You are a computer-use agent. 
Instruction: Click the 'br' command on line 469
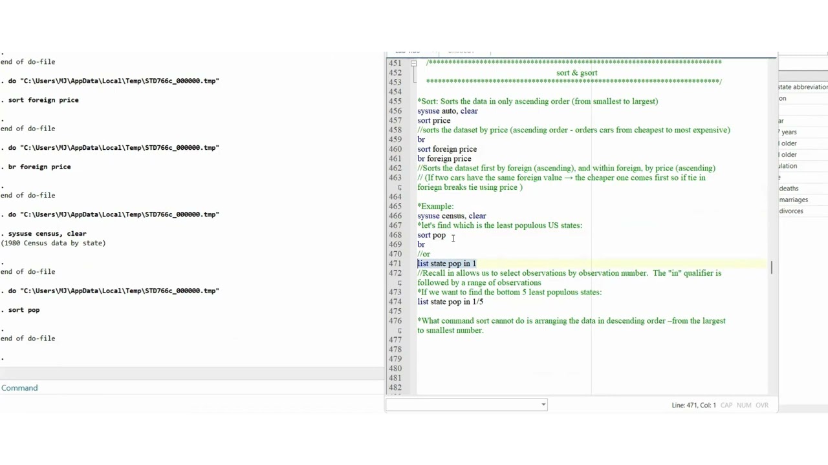421,245
